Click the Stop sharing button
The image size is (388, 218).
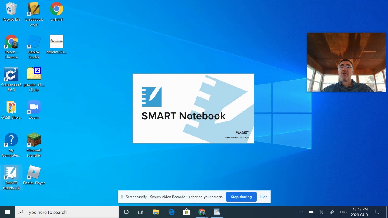point(241,197)
